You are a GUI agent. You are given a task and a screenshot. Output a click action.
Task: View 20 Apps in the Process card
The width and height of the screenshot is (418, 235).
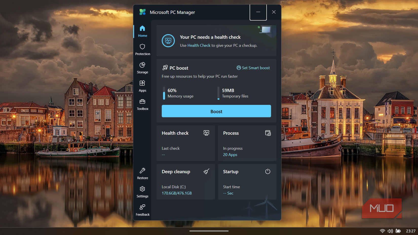230,154
